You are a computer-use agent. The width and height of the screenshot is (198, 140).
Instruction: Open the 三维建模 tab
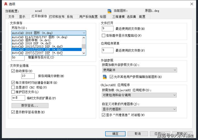(x=119, y=17)
